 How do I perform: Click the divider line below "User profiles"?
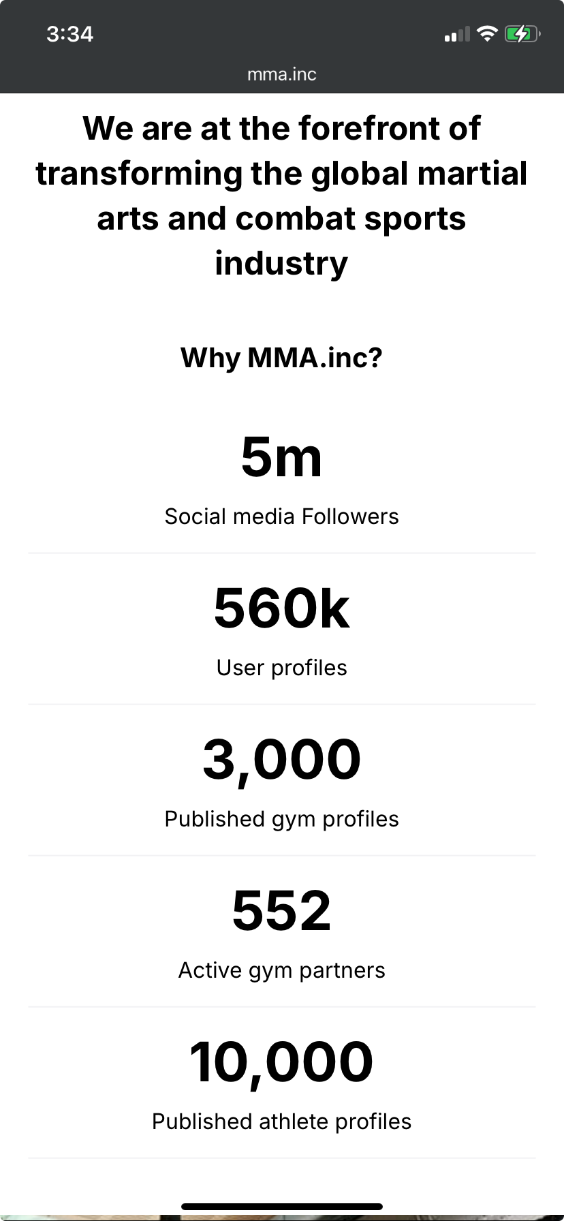(x=282, y=704)
